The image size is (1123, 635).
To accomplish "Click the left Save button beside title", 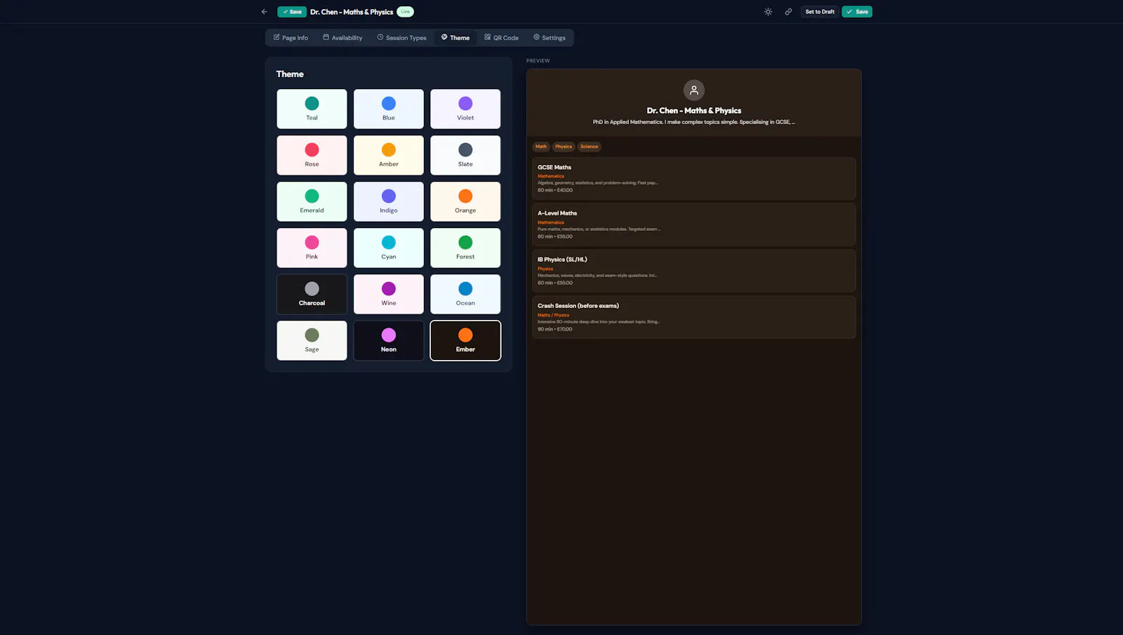I will pos(292,12).
